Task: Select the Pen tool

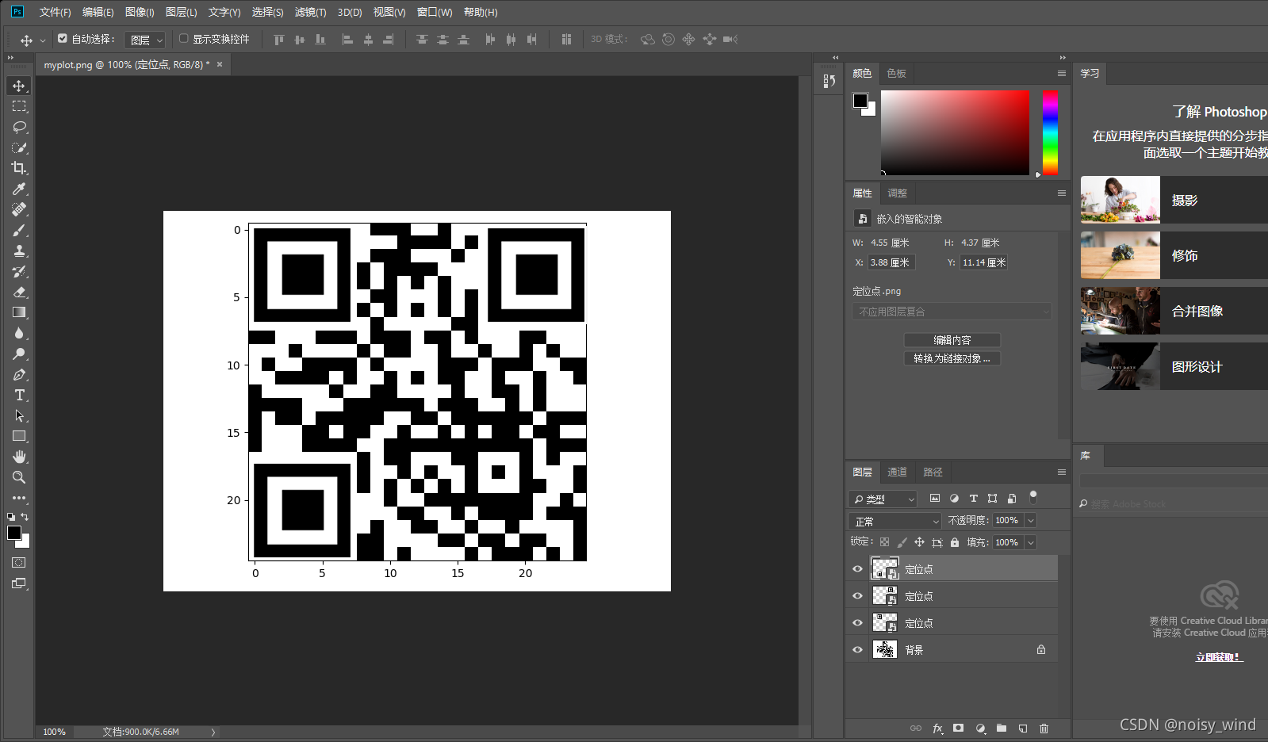Action: click(19, 374)
